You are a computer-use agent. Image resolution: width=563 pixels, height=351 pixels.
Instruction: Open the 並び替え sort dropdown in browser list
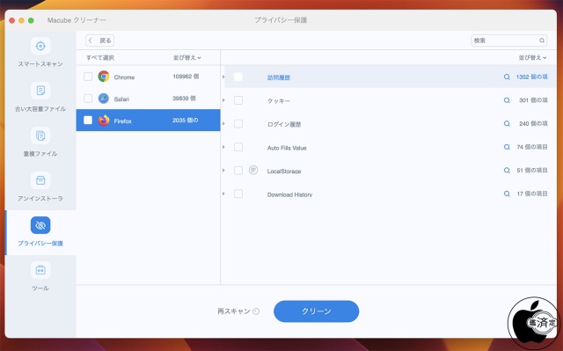coord(187,58)
